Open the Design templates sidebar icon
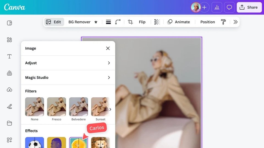Screen dimensions: 264x148 pyautogui.click(x=9, y=23)
